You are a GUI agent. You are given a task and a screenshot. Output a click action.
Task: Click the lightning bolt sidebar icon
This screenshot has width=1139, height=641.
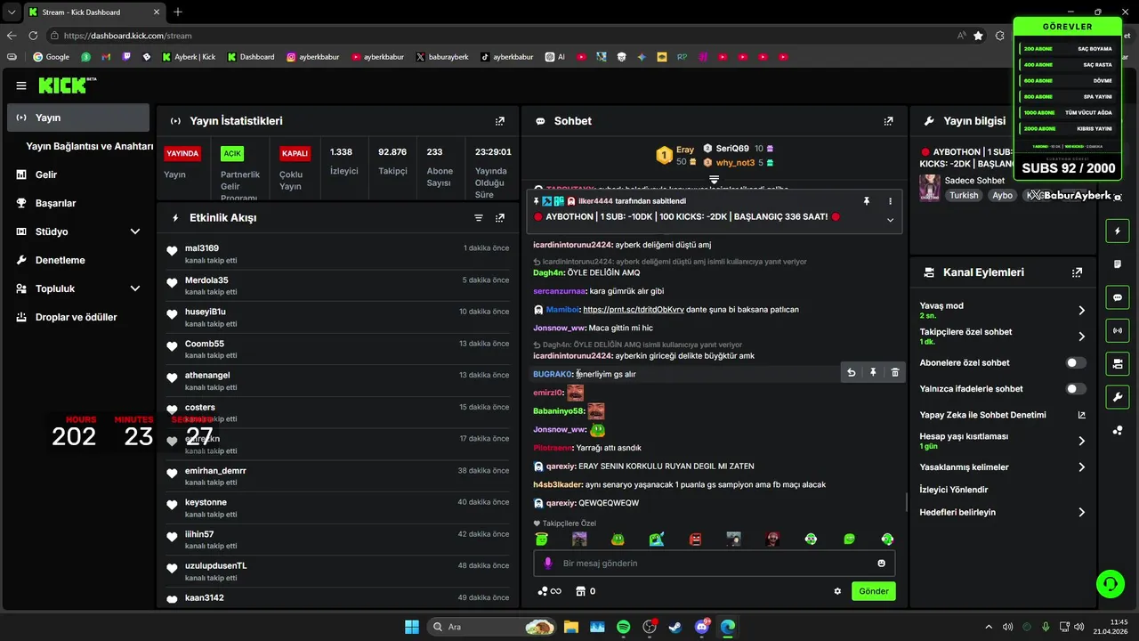click(x=1118, y=231)
